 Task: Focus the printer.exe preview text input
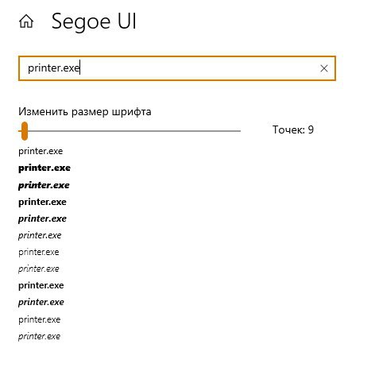pos(177,68)
